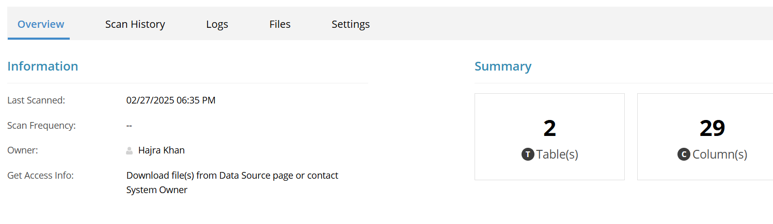Screen dimensions: 773x224
Task: Switch to the Scan History tab
Action: pos(135,24)
